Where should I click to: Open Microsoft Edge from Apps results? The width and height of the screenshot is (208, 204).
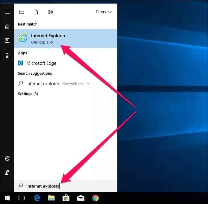click(66, 63)
